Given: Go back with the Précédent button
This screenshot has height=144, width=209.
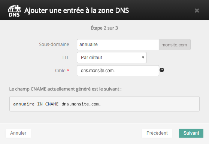Looking at the screenshot, I should click(x=157, y=133).
